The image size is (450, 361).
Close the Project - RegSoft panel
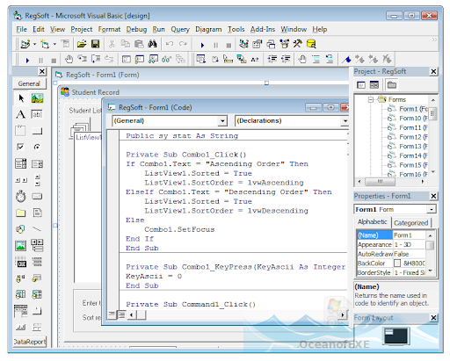tap(433, 71)
